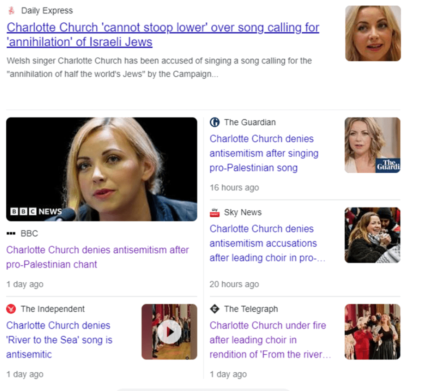Click the large BBC News image

102,169
